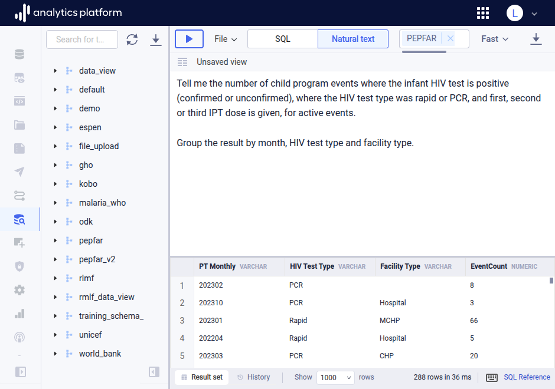Select the kobo schema
This screenshot has height=389, width=555.
point(88,184)
